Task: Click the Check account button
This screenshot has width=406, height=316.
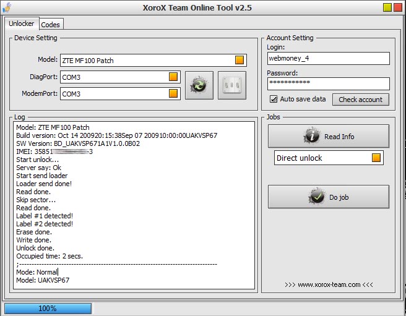Action: point(361,100)
